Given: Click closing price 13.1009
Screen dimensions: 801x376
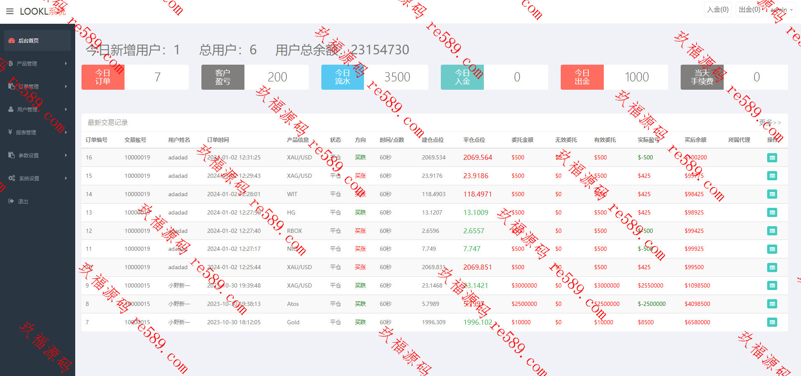Looking at the screenshot, I should 476,212.
